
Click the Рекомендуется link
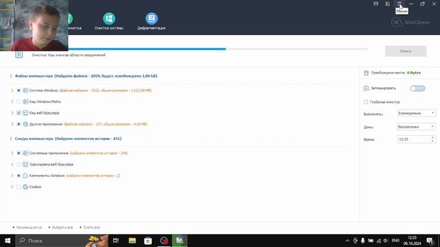pyautogui.click(x=29, y=227)
